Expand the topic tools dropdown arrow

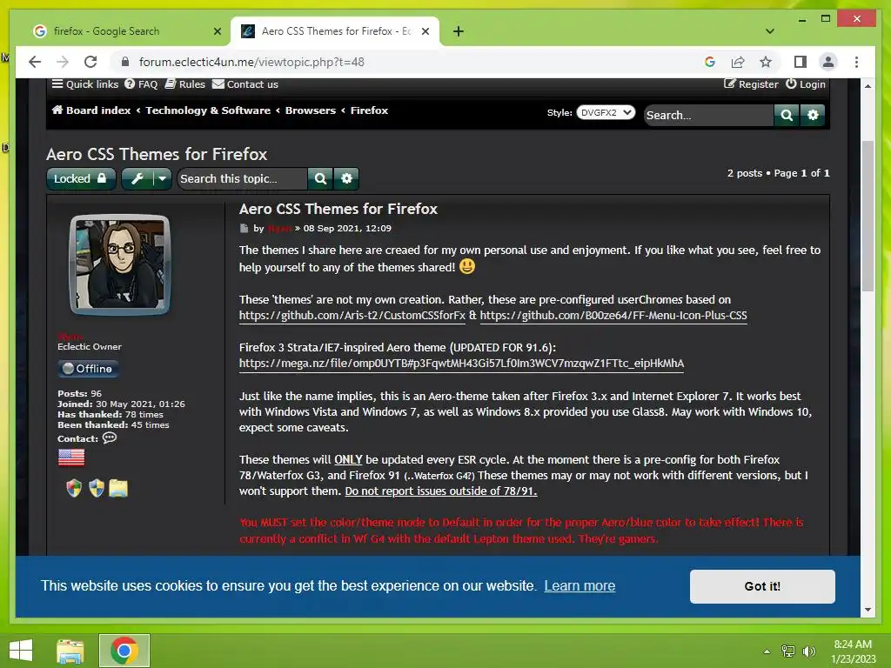pyautogui.click(x=162, y=178)
